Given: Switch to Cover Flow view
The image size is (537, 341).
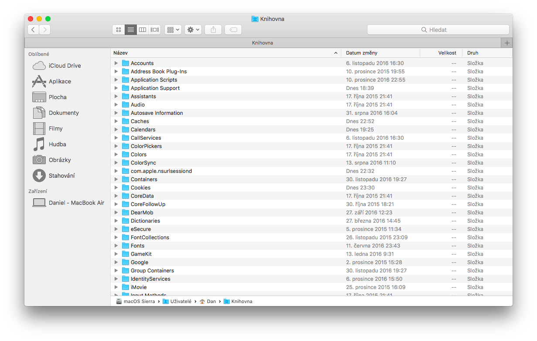Looking at the screenshot, I should [155, 30].
